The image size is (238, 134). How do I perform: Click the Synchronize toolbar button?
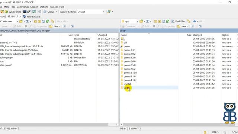pyautogui.click(x=13, y=12)
